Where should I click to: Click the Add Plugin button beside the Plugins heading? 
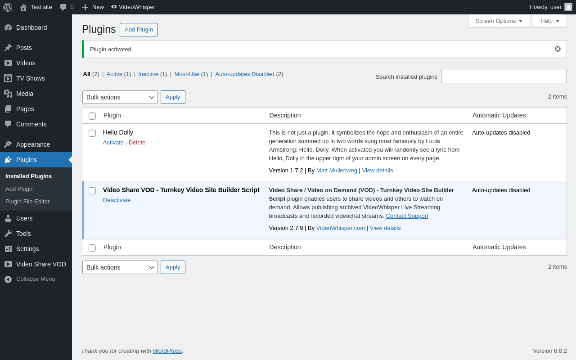(x=139, y=30)
